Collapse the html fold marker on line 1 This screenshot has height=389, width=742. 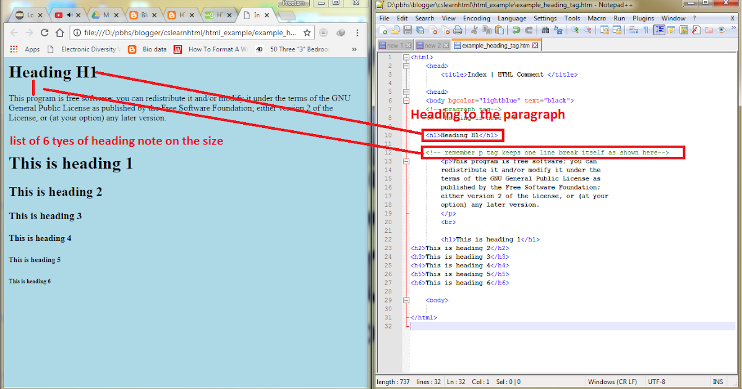(406, 57)
